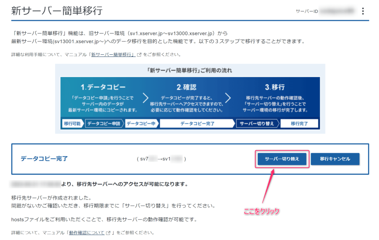Click the サーバー切り替え button
This screenshot has width=379, height=240.
coord(282,159)
